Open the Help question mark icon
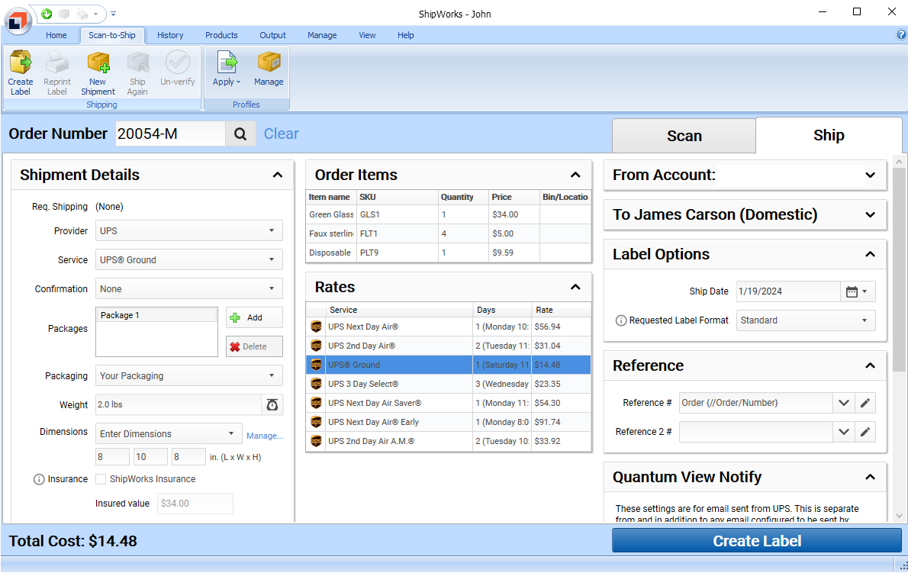 click(x=901, y=35)
